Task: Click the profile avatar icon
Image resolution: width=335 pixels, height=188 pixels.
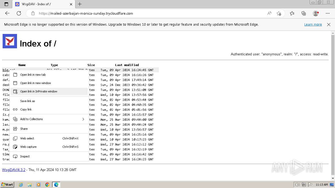Action: (x=316, y=13)
